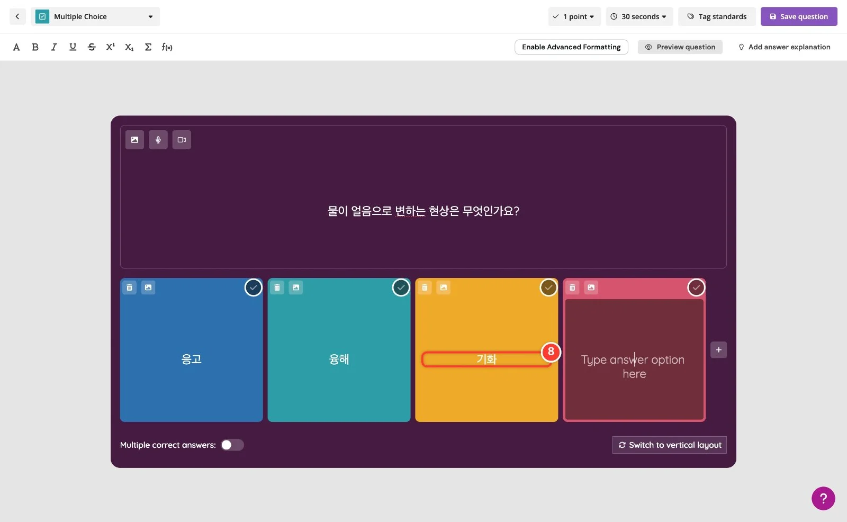This screenshot has height=522, width=847.
Task: Enable Advanced Formatting
Action: click(x=571, y=47)
